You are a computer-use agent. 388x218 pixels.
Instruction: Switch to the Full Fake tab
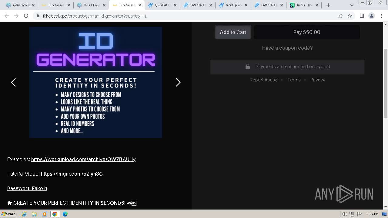click(91, 5)
